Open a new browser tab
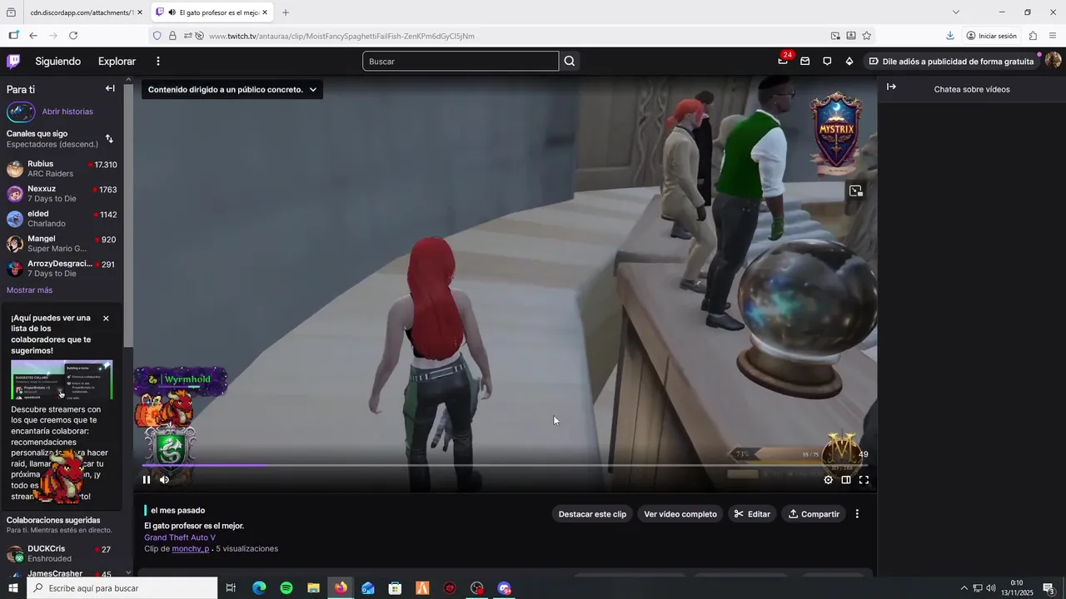The height and width of the screenshot is (599, 1066). pyautogui.click(x=286, y=12)
